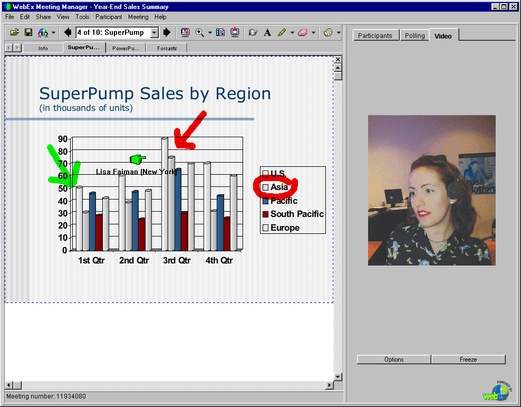The height and width of the screenshot is (407, 521).
Task: Minimize the WebEx Meeting Manager window
Action: click(495, 7)
